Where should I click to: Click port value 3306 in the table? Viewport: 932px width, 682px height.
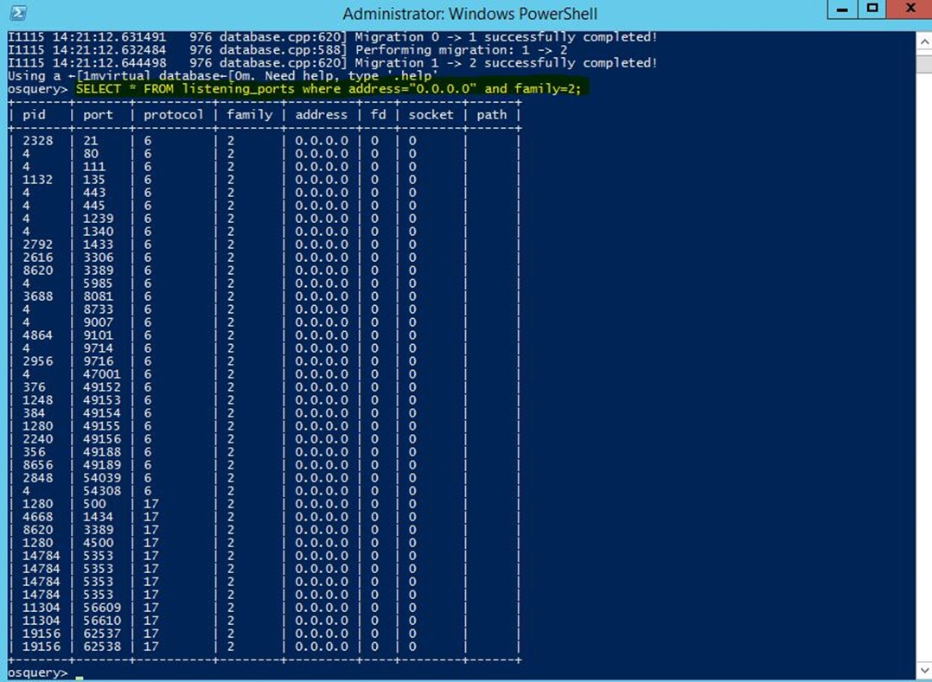pos(98,258)
